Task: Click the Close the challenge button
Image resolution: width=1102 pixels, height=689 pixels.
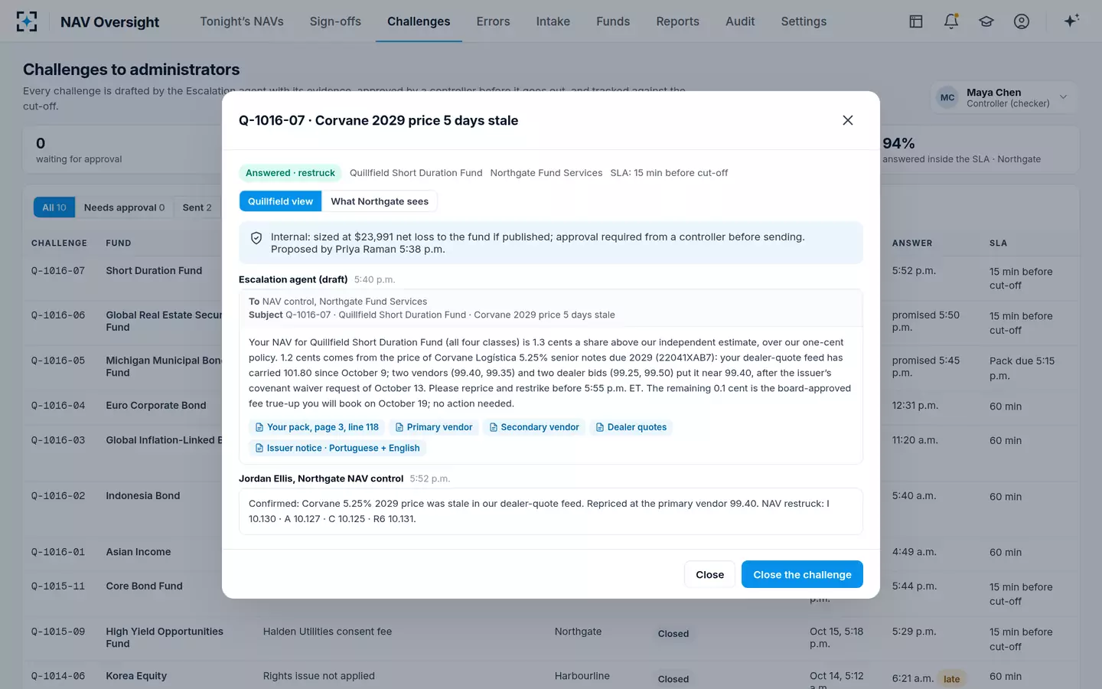Action: 802,574
